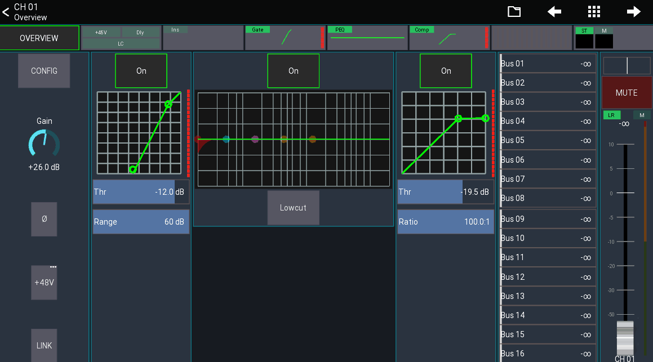Viewport: 653px width, 362px height.
Task: Toggle M mono bus assignment
Action: coord(642,115)
